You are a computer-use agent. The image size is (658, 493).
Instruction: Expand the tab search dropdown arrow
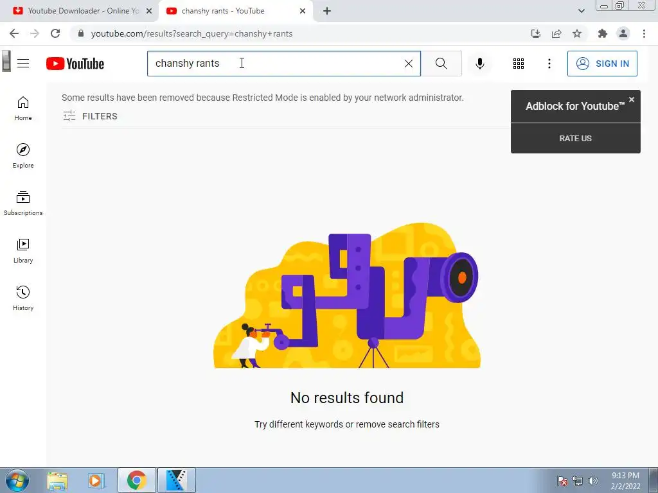(581, 11)
